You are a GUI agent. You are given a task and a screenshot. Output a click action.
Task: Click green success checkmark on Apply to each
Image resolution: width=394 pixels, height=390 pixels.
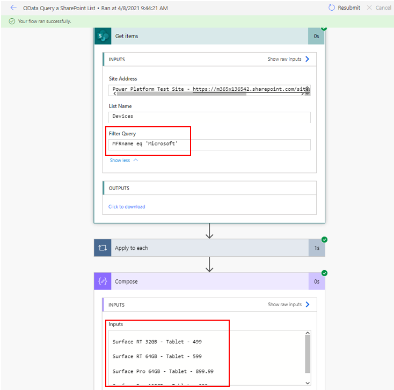coord(324,240)
